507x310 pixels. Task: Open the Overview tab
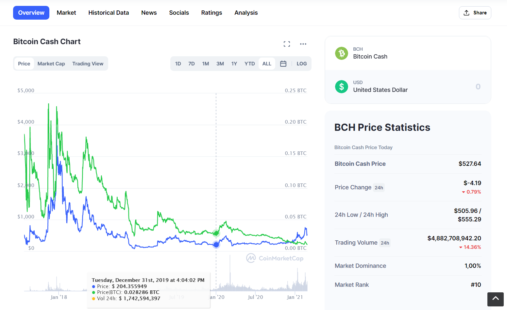(x=31, y=13)
